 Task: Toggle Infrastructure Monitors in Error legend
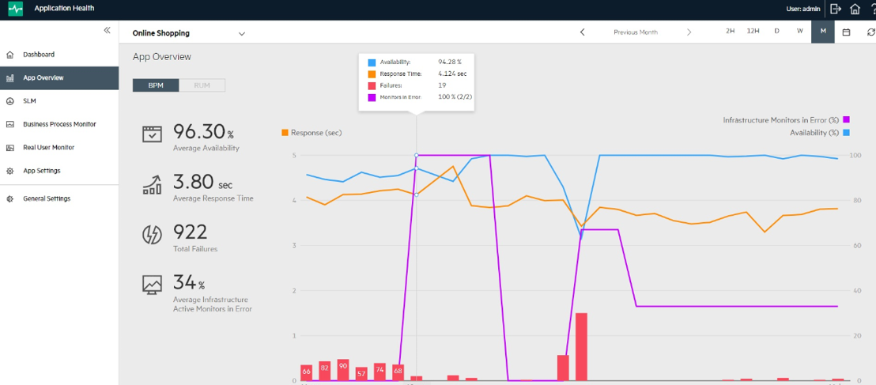tap(845, 120)
